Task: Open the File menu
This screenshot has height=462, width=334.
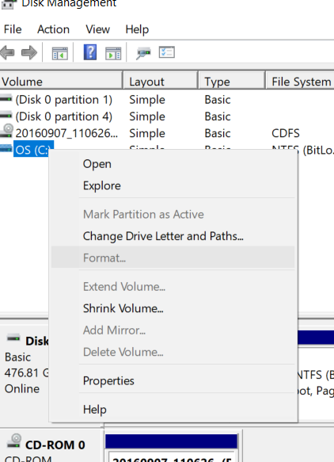Action: (13, 29)
